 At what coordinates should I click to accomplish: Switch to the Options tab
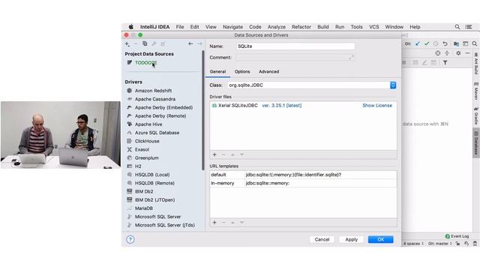(242, 72)
